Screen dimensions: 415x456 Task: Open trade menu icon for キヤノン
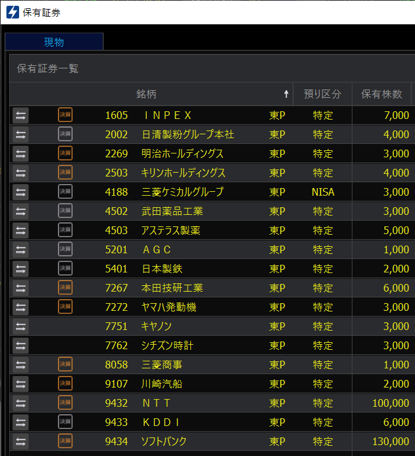coord(20,327)
